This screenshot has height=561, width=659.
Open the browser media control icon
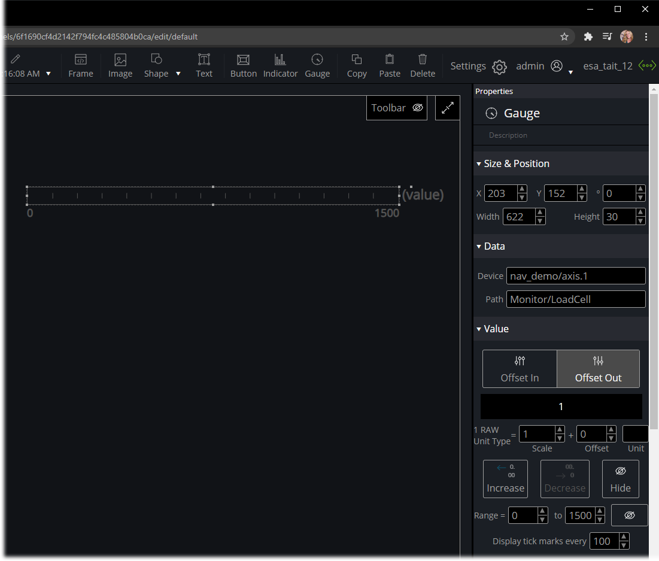[607, 37]
